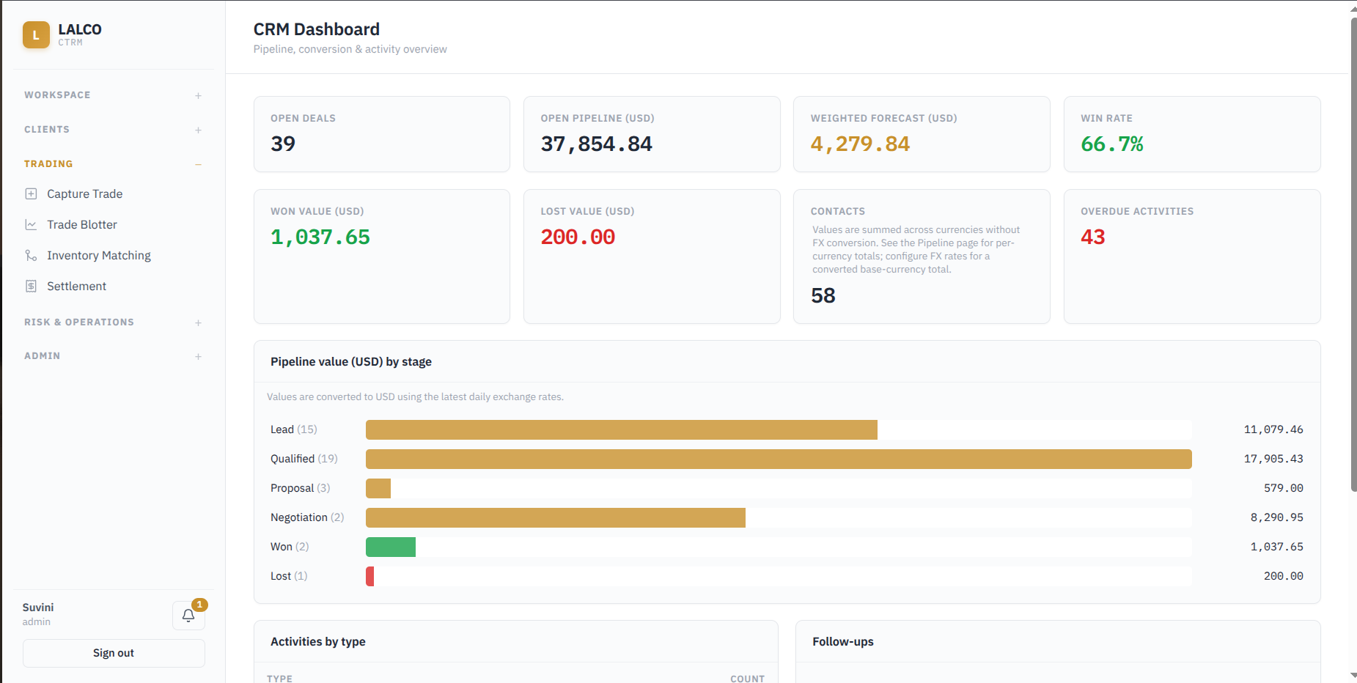Click the Proposal amount 579.00
The image size is (1357, 683).
coord(1284,488)
